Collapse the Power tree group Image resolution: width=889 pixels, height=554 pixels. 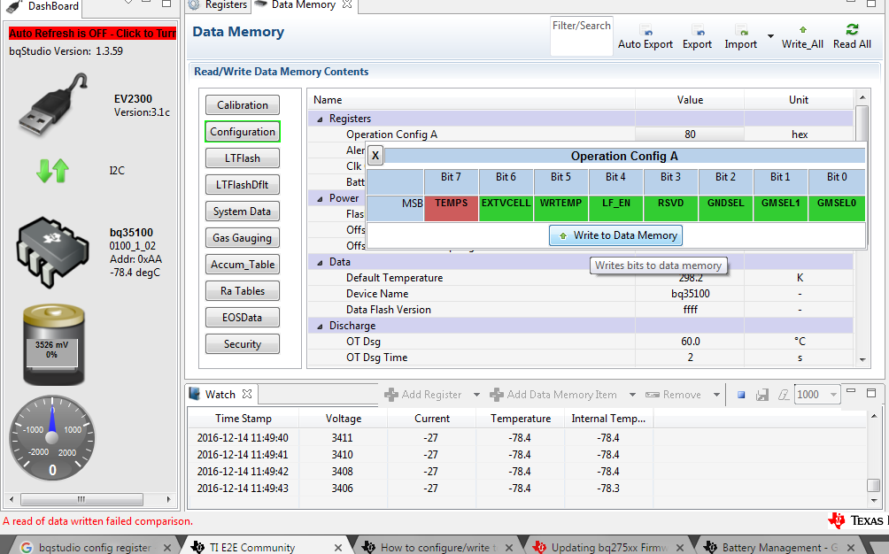point(320,198)
